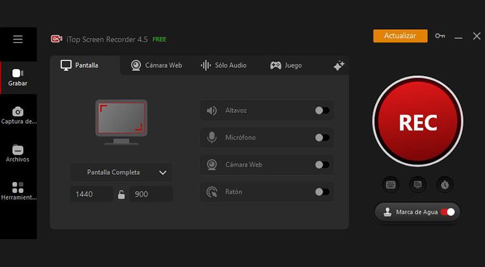Disable the Marca de Agua toggle

coord(447,212)
